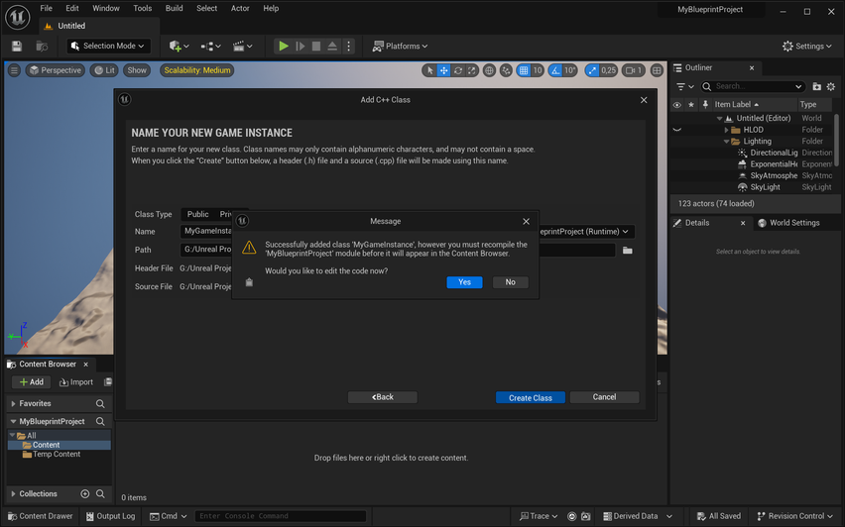Open the Show flags menu
Image resolution: width=845 pixels, height=527 pixels.
click(137, 70)
